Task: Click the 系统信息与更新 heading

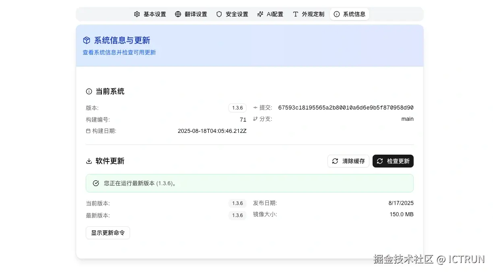Action: [122, 40]
